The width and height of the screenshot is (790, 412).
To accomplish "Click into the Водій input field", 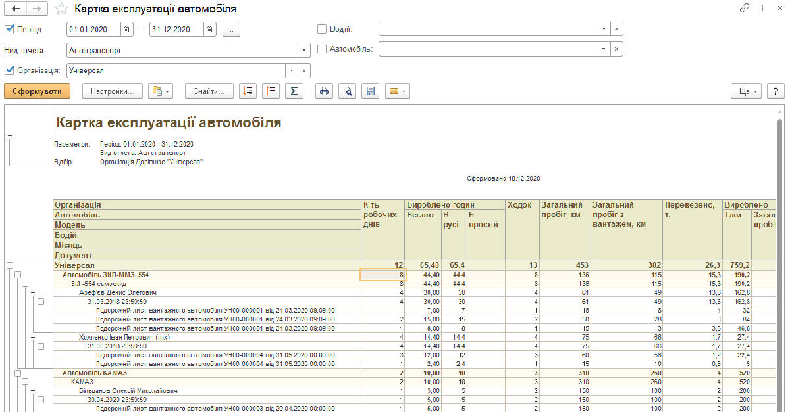I will (488, 29).
